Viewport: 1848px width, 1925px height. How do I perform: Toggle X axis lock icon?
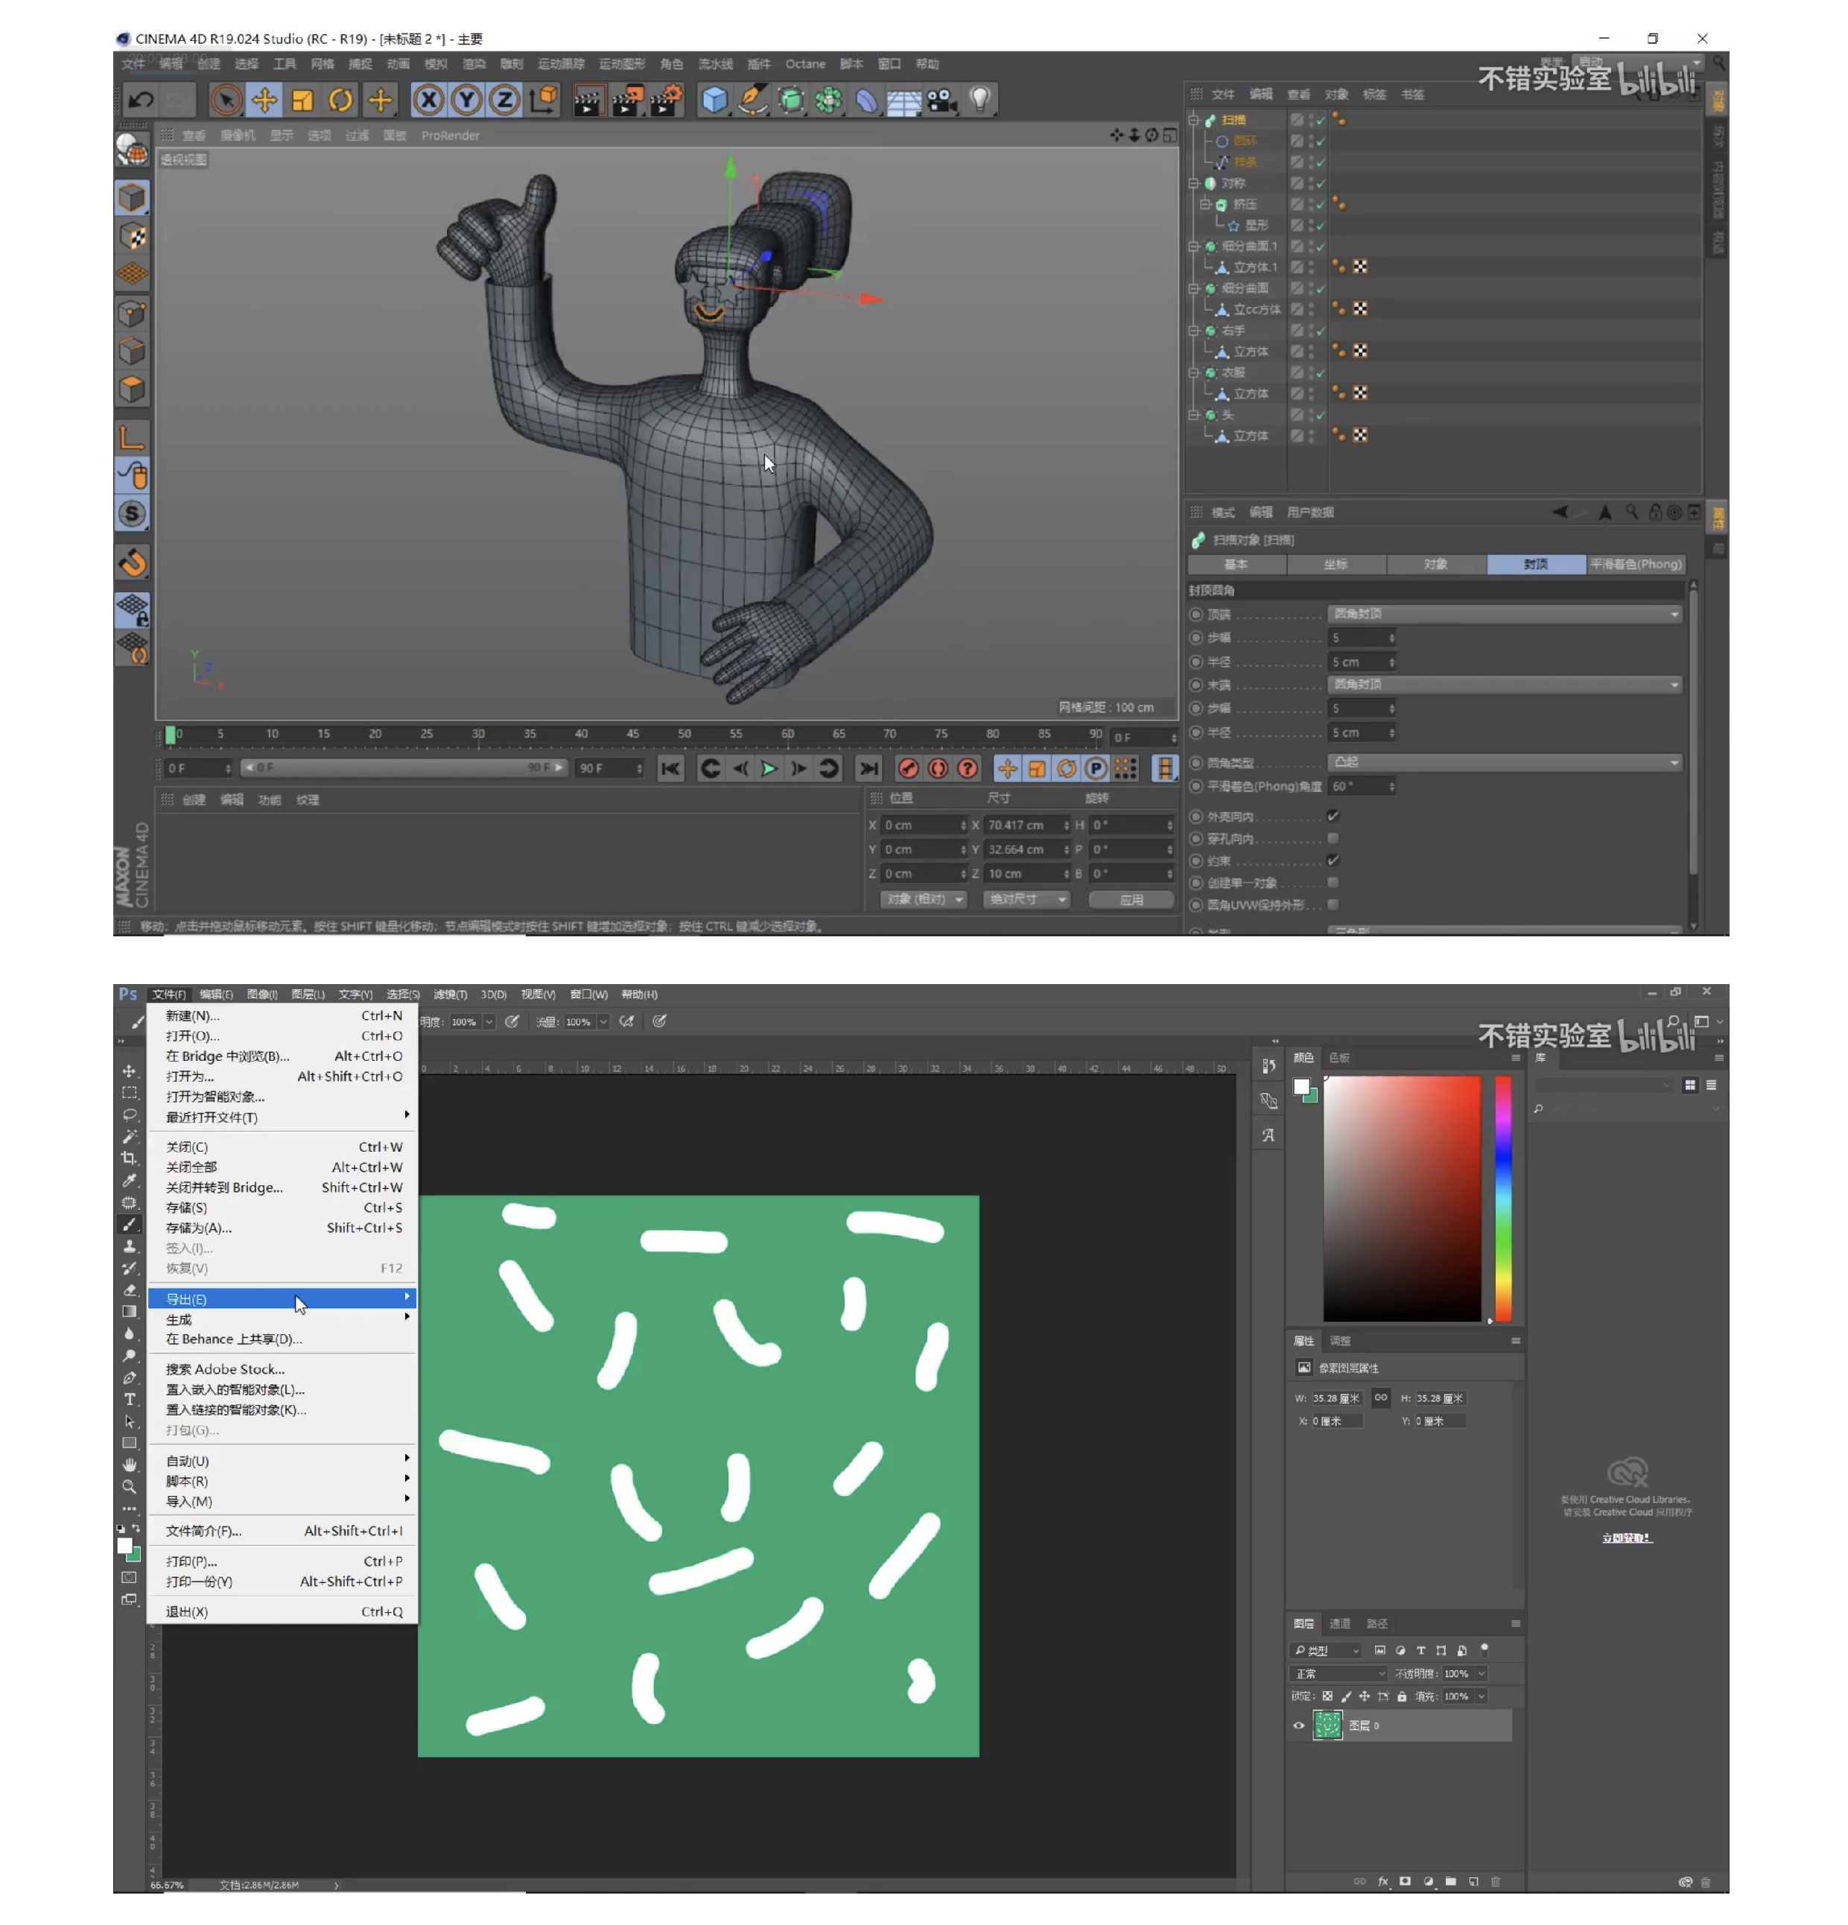(428, 100)
